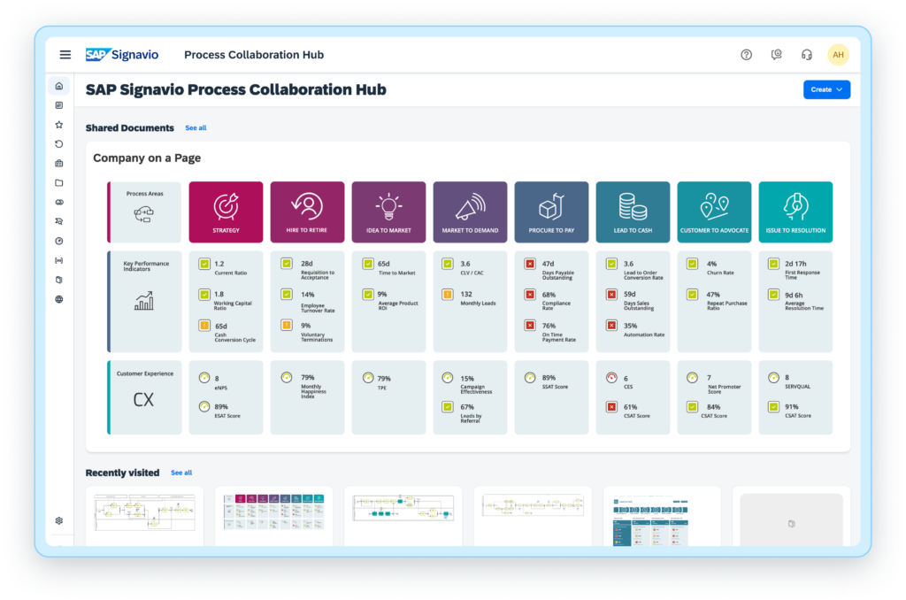This screenshot has height=600, width=906.
Task: Click the help question mark icon
Action: [x=746, y=55]
